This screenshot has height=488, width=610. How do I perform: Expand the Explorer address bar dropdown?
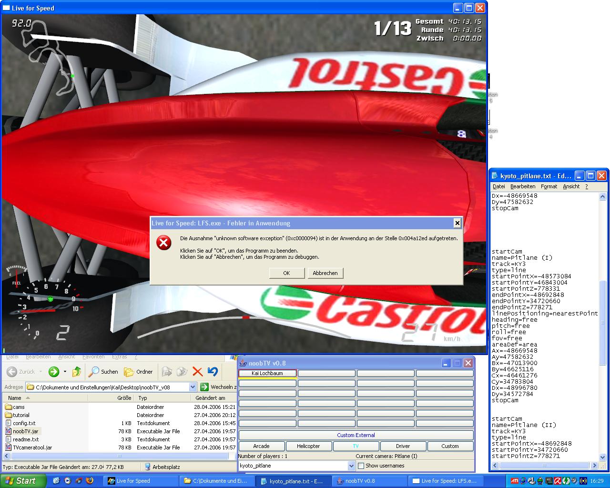coord(193,387)
